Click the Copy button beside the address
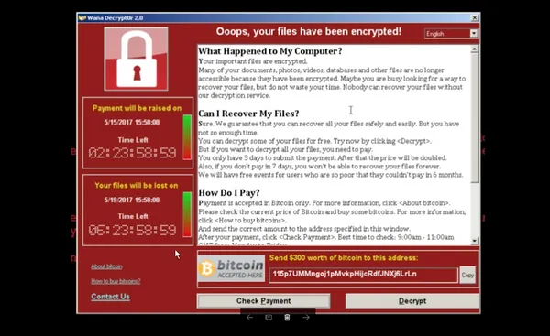 pos(467,275)
